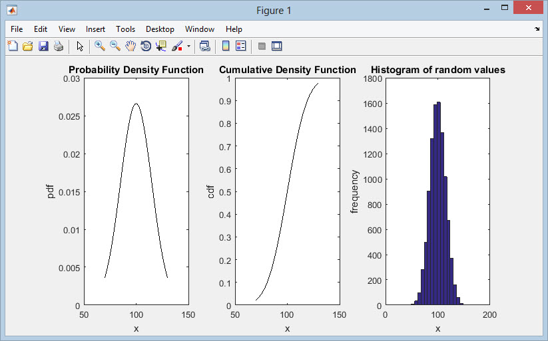
Task: Open the Window menu
Action: coord(200,29)
